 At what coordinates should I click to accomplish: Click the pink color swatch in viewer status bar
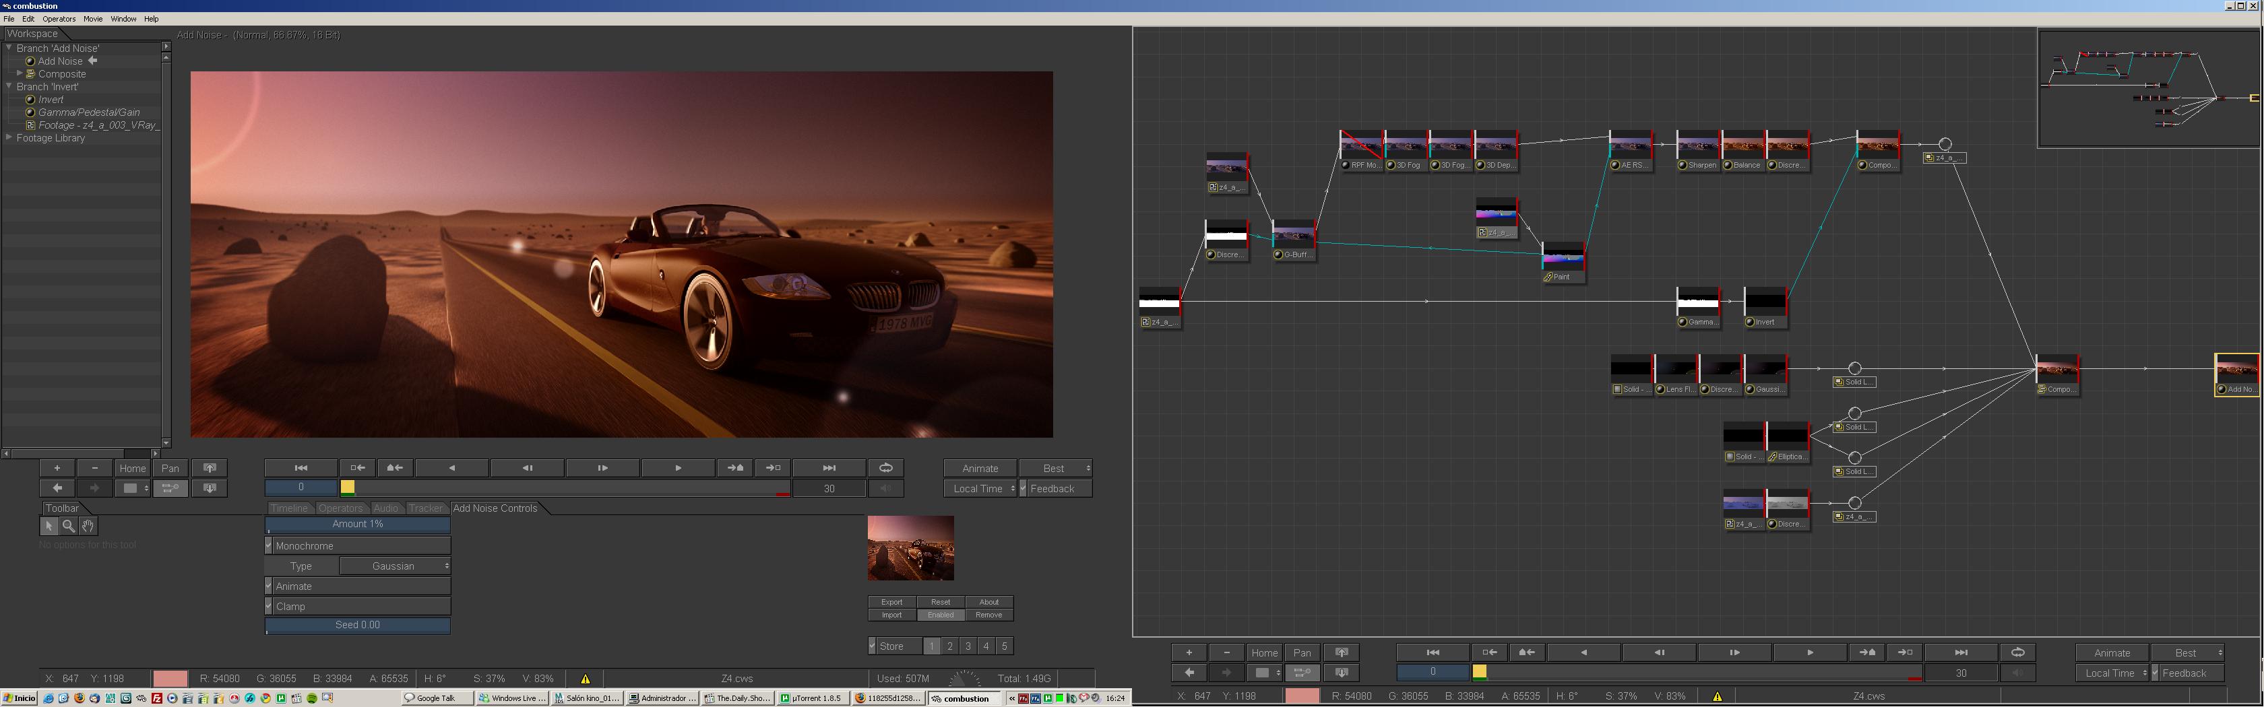click(x=170, y=679)
